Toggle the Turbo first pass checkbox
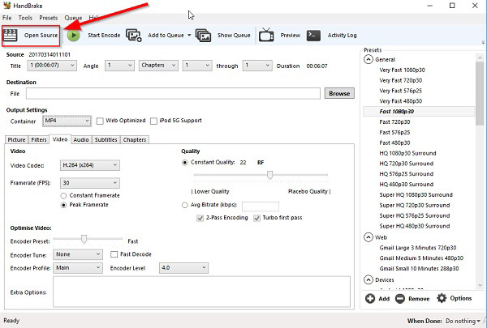The image size is (487, 328). [256, 218]
